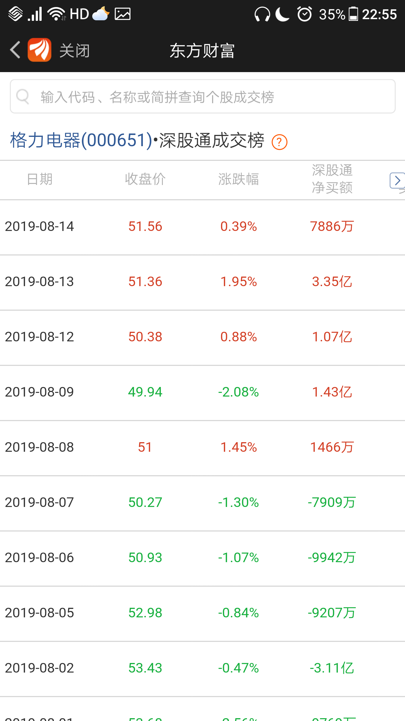Close the page via 关闭
Screen dimensions: 405x721
pos(75,51)
